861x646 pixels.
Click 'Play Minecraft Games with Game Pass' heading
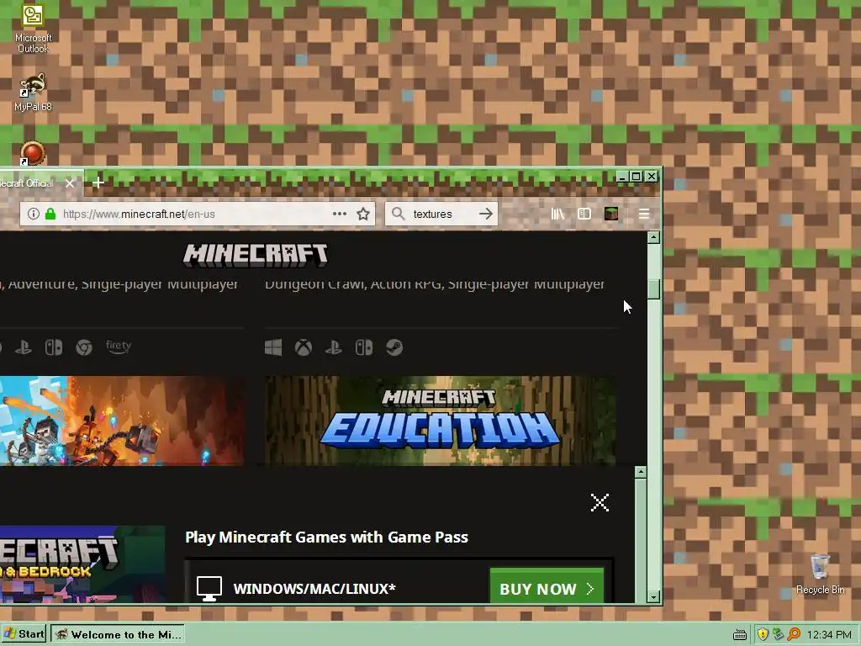click(327, 537)
